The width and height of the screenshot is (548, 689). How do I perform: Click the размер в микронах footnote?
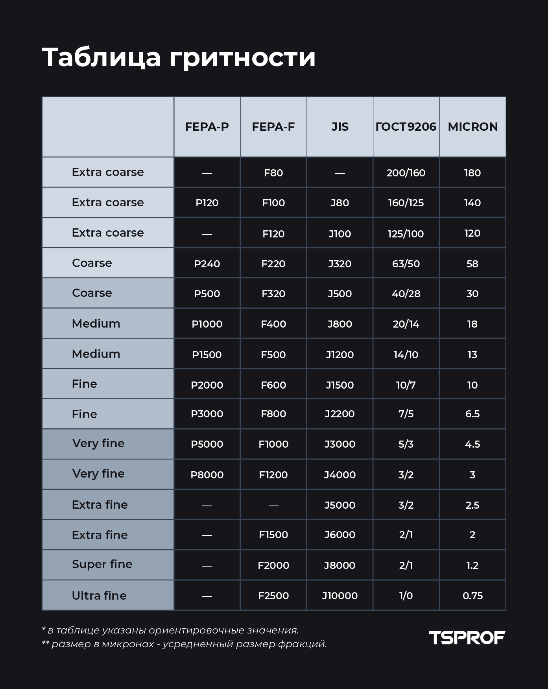pyautogui.click(x=184, y=644)
